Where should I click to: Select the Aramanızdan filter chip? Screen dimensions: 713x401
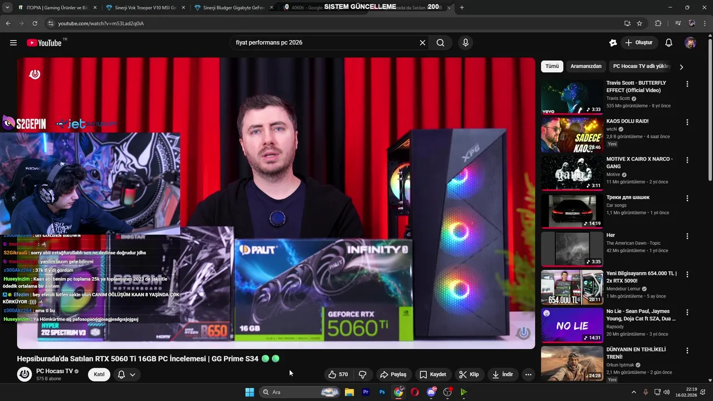586,66
